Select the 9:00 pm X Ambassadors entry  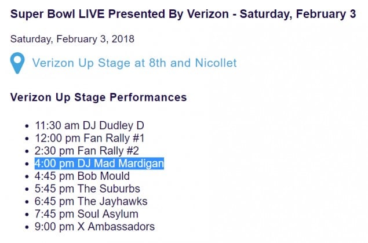(x=94, y=227)
